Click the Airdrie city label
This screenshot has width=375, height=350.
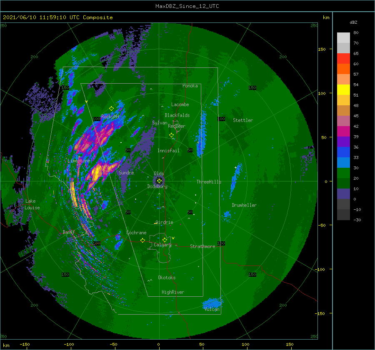[x=164, y=222]
